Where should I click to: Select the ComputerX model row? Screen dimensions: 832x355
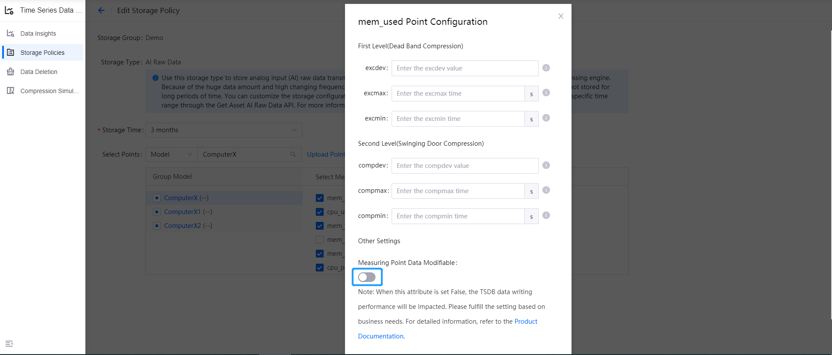pos(224,198)
